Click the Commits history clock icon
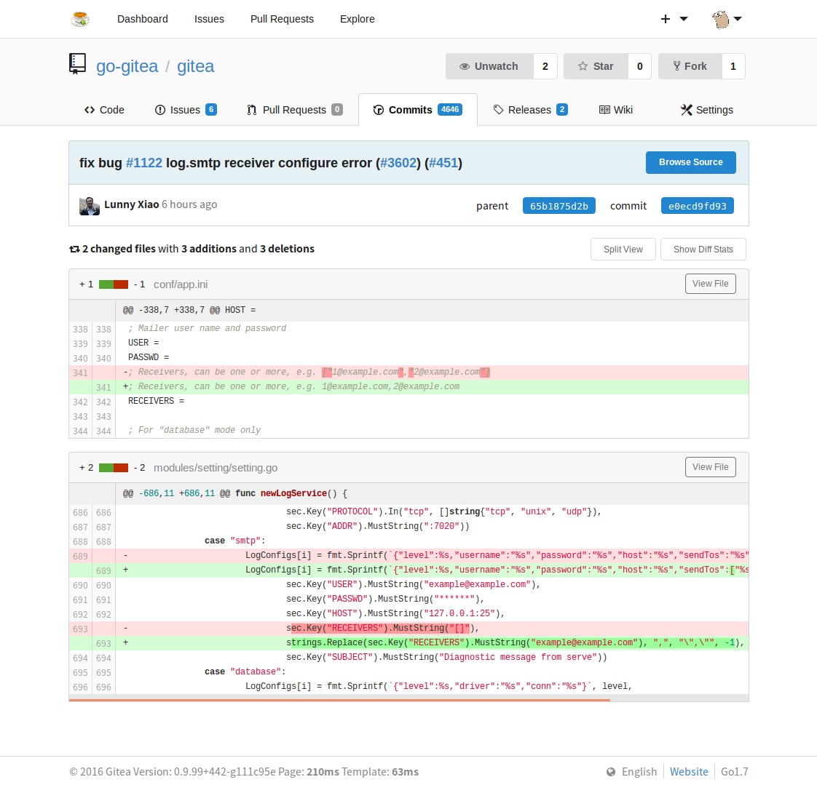This screenshot has width=817, height=785. [379, 110]
